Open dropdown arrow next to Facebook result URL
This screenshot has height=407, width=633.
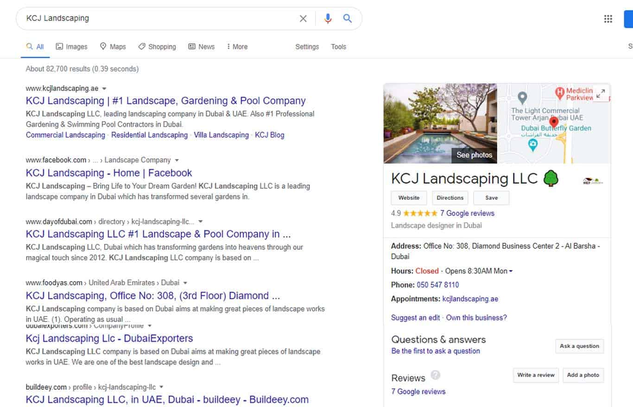coord(176,160)
